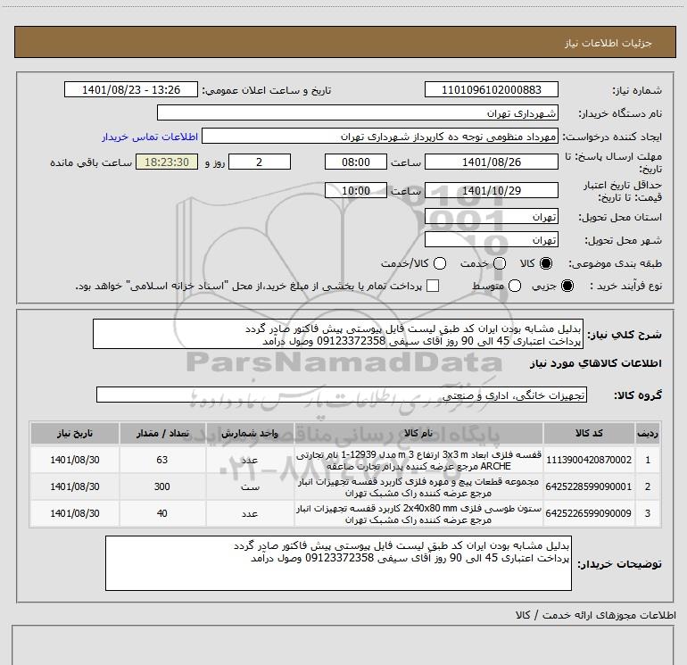This screenshot has width=687, height=665.
Task: Select the کالا radio button
Action: pyautogui.click(x=546, y=263)
